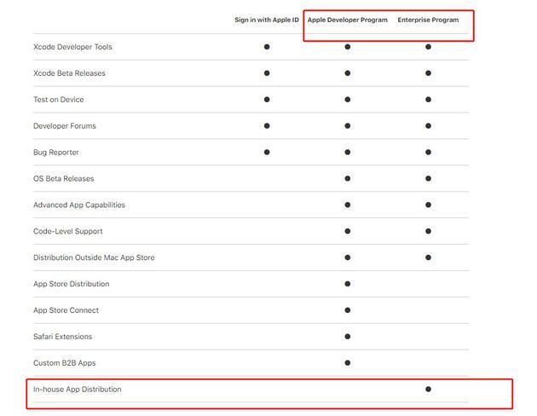Click the Developer Forums row label
The height and width of the screenshot is (416, 537).
click(x=65, y=126)
